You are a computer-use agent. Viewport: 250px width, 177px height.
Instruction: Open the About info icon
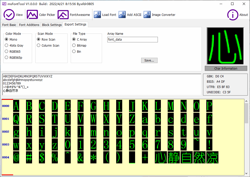coord(233,15)
